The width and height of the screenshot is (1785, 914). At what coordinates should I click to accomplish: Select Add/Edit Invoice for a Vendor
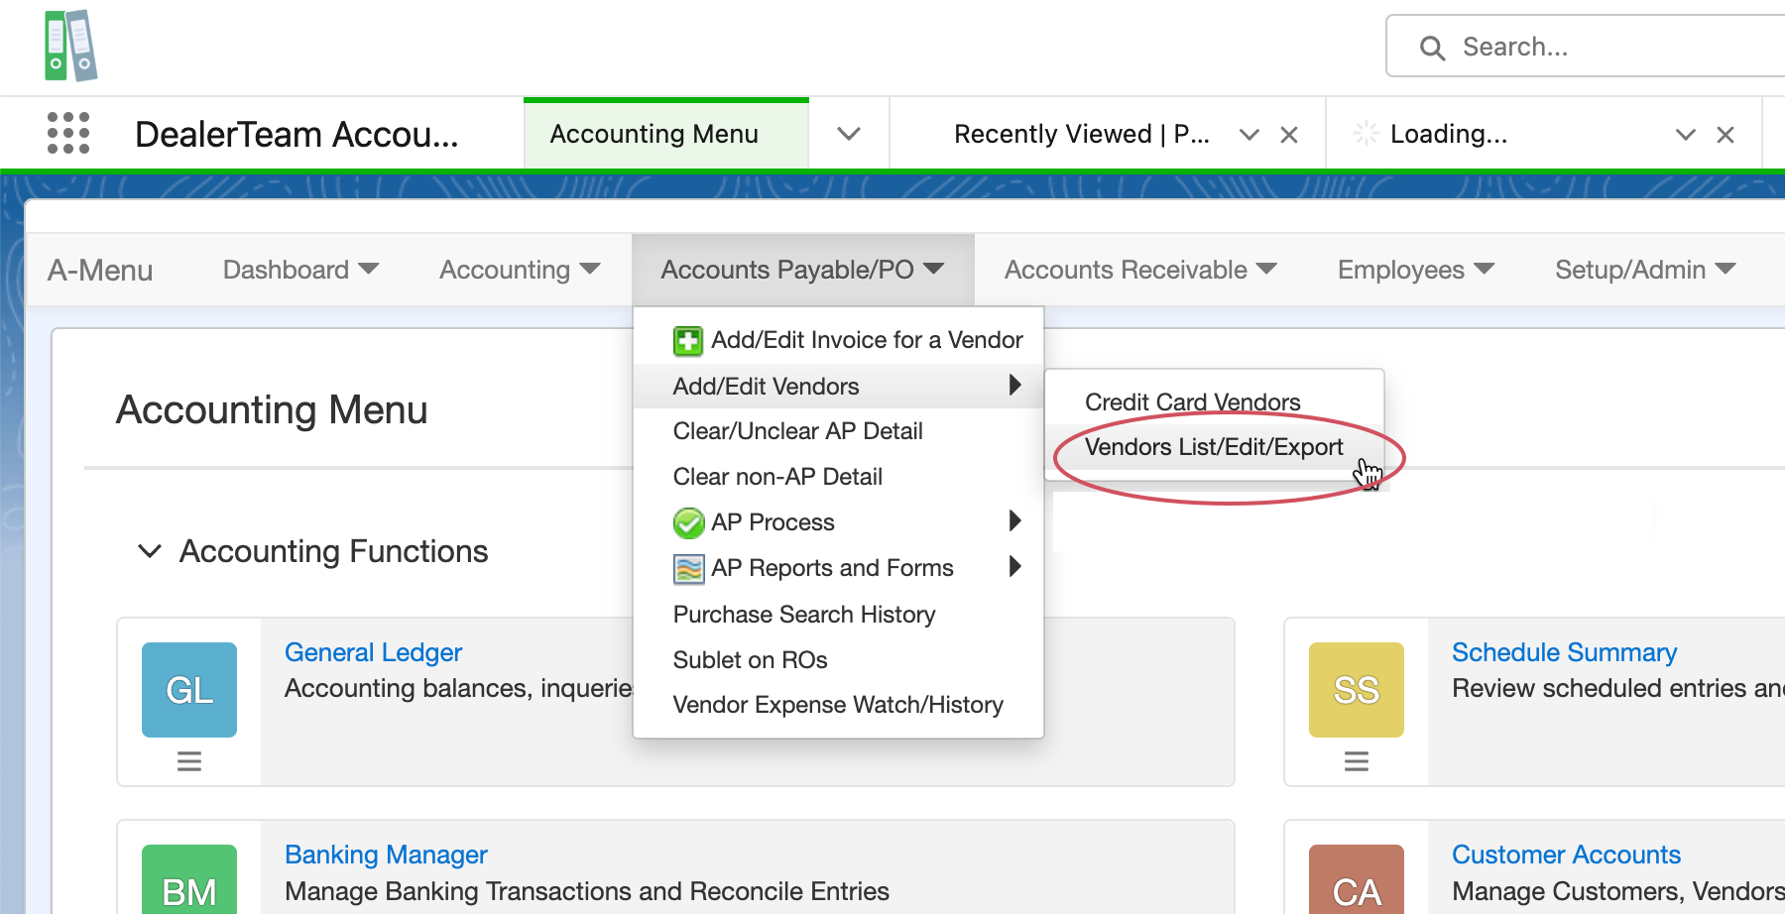click(838, 340)
